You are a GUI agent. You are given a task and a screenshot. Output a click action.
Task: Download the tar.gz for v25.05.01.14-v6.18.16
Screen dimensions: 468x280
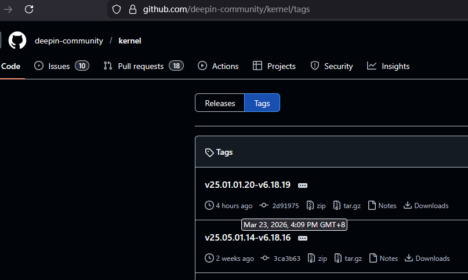[348, 258]
